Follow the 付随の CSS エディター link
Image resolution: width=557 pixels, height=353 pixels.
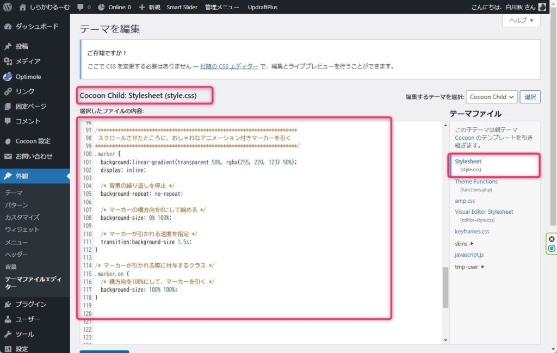[229, 66]
